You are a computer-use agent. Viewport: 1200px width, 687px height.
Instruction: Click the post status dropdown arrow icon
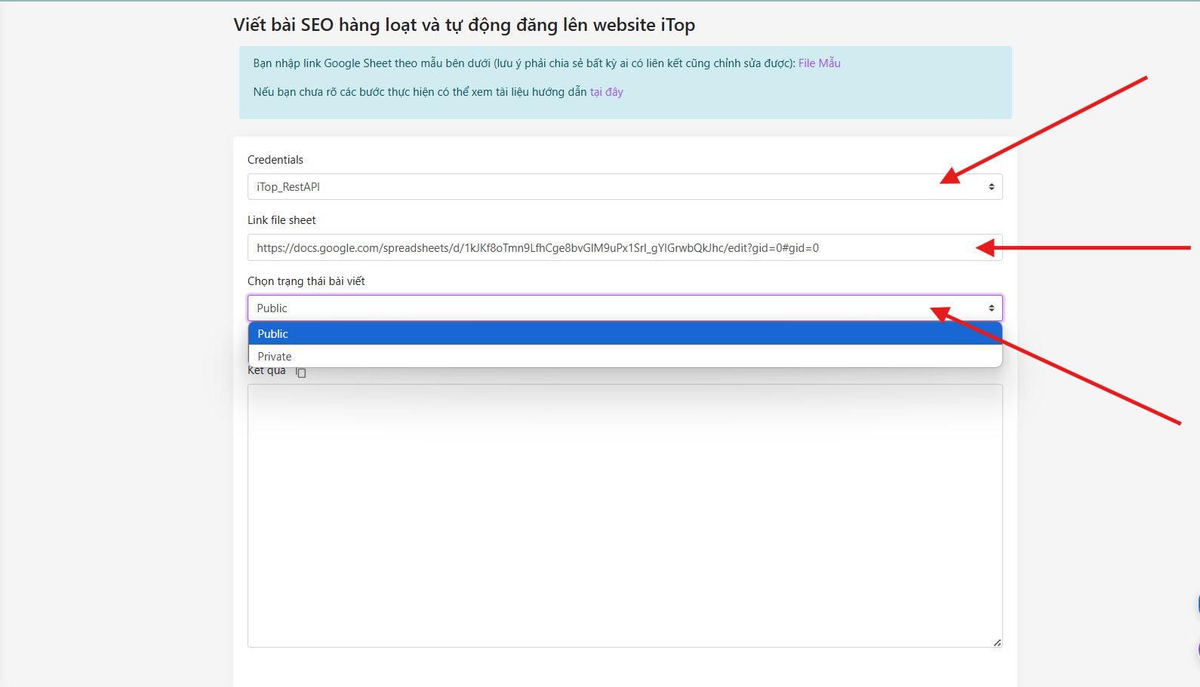[x=991, y=308]
